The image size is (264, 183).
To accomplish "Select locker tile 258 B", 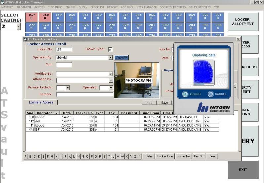I will (45, 17).
